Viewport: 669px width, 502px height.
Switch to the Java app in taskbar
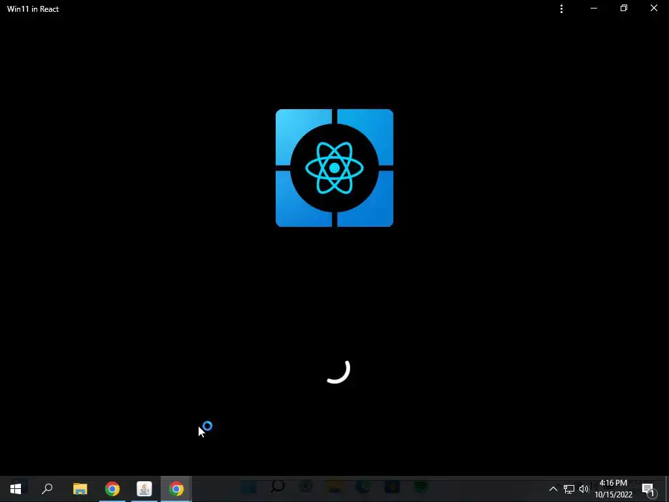[x=144, y=489]
